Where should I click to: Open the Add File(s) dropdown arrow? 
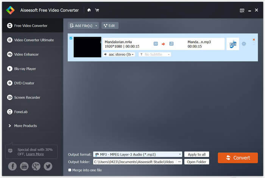pos(96,26)
